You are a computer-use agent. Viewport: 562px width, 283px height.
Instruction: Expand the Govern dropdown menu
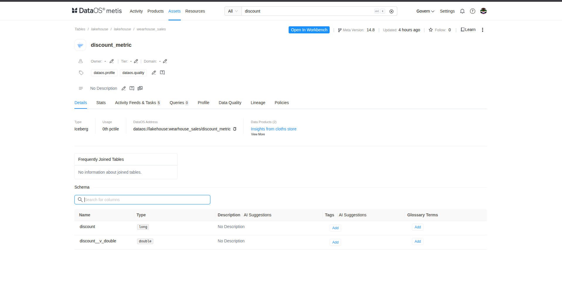pyautogui.click(x=425, y=11)
